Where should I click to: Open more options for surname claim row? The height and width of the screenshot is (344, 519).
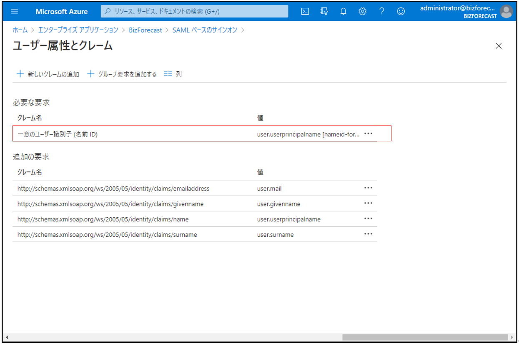[368, 234]
